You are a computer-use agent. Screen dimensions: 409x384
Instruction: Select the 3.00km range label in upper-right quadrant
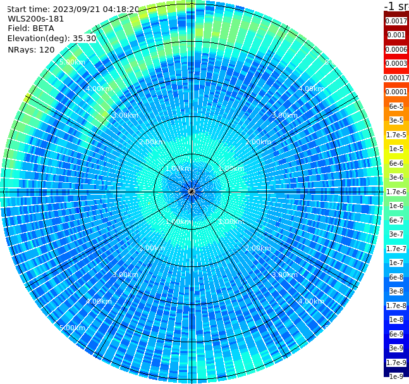pos(284,115)
